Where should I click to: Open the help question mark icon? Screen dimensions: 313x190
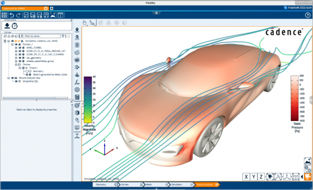coord(307,15)
